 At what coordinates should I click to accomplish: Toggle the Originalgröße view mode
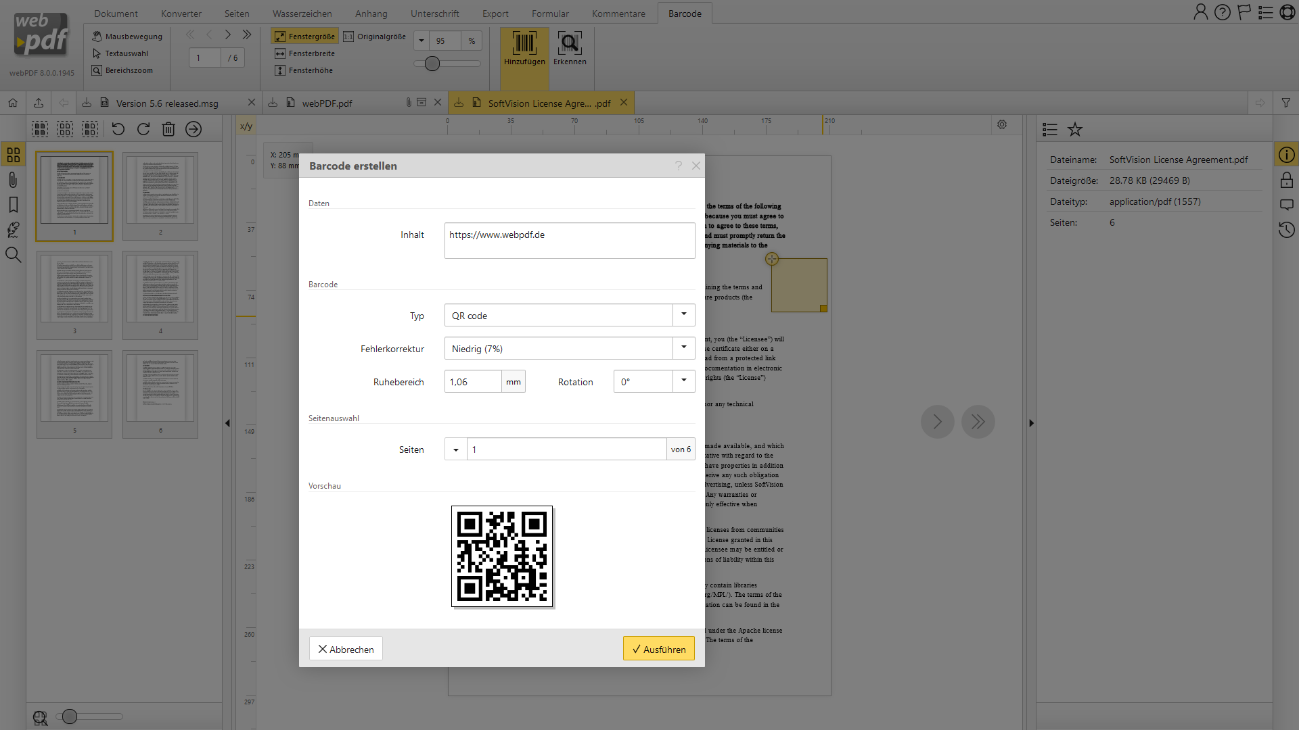(375, 36)
